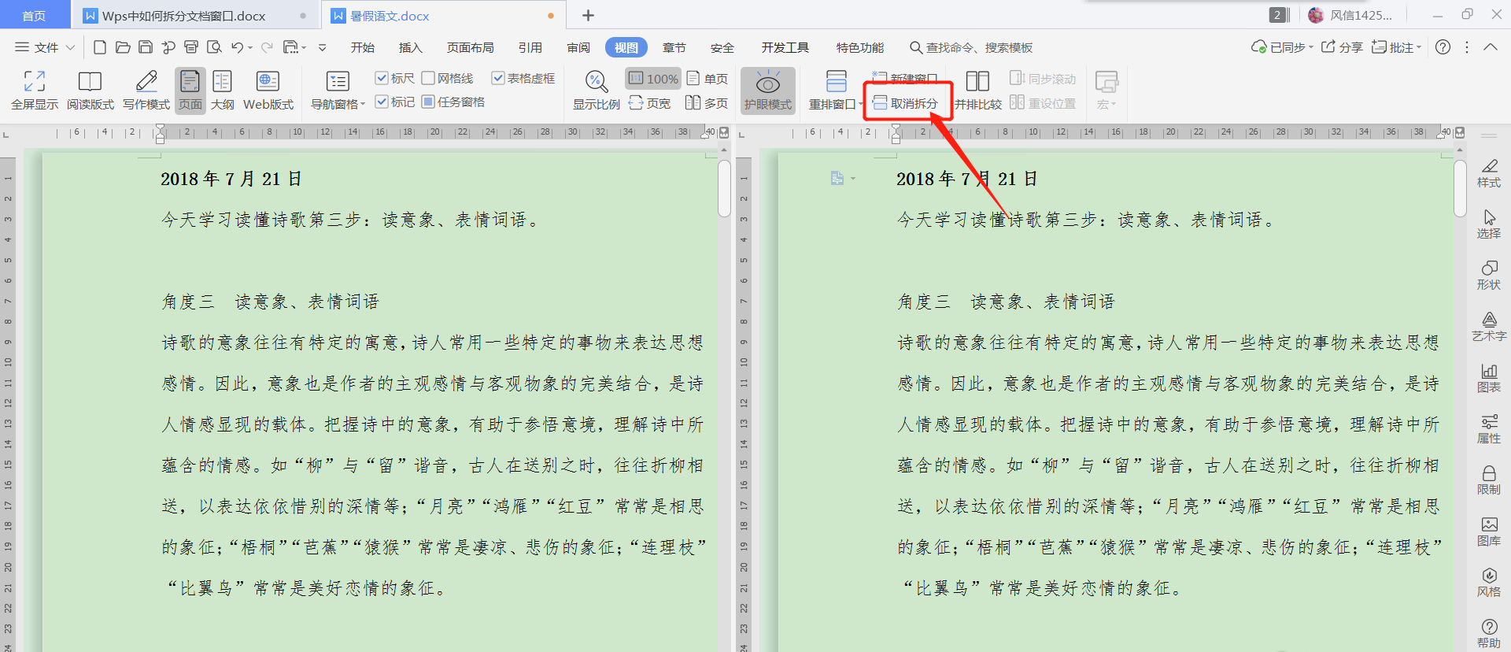Click the Share (分享) button
The image size is (1511, 652).
tap(1342, 47)
